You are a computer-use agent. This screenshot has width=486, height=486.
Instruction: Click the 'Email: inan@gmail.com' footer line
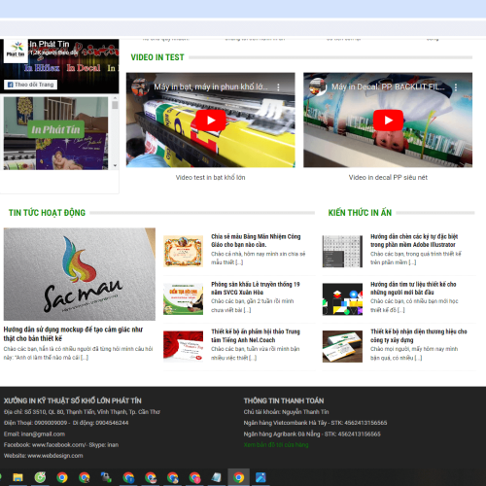coord(34,434)
